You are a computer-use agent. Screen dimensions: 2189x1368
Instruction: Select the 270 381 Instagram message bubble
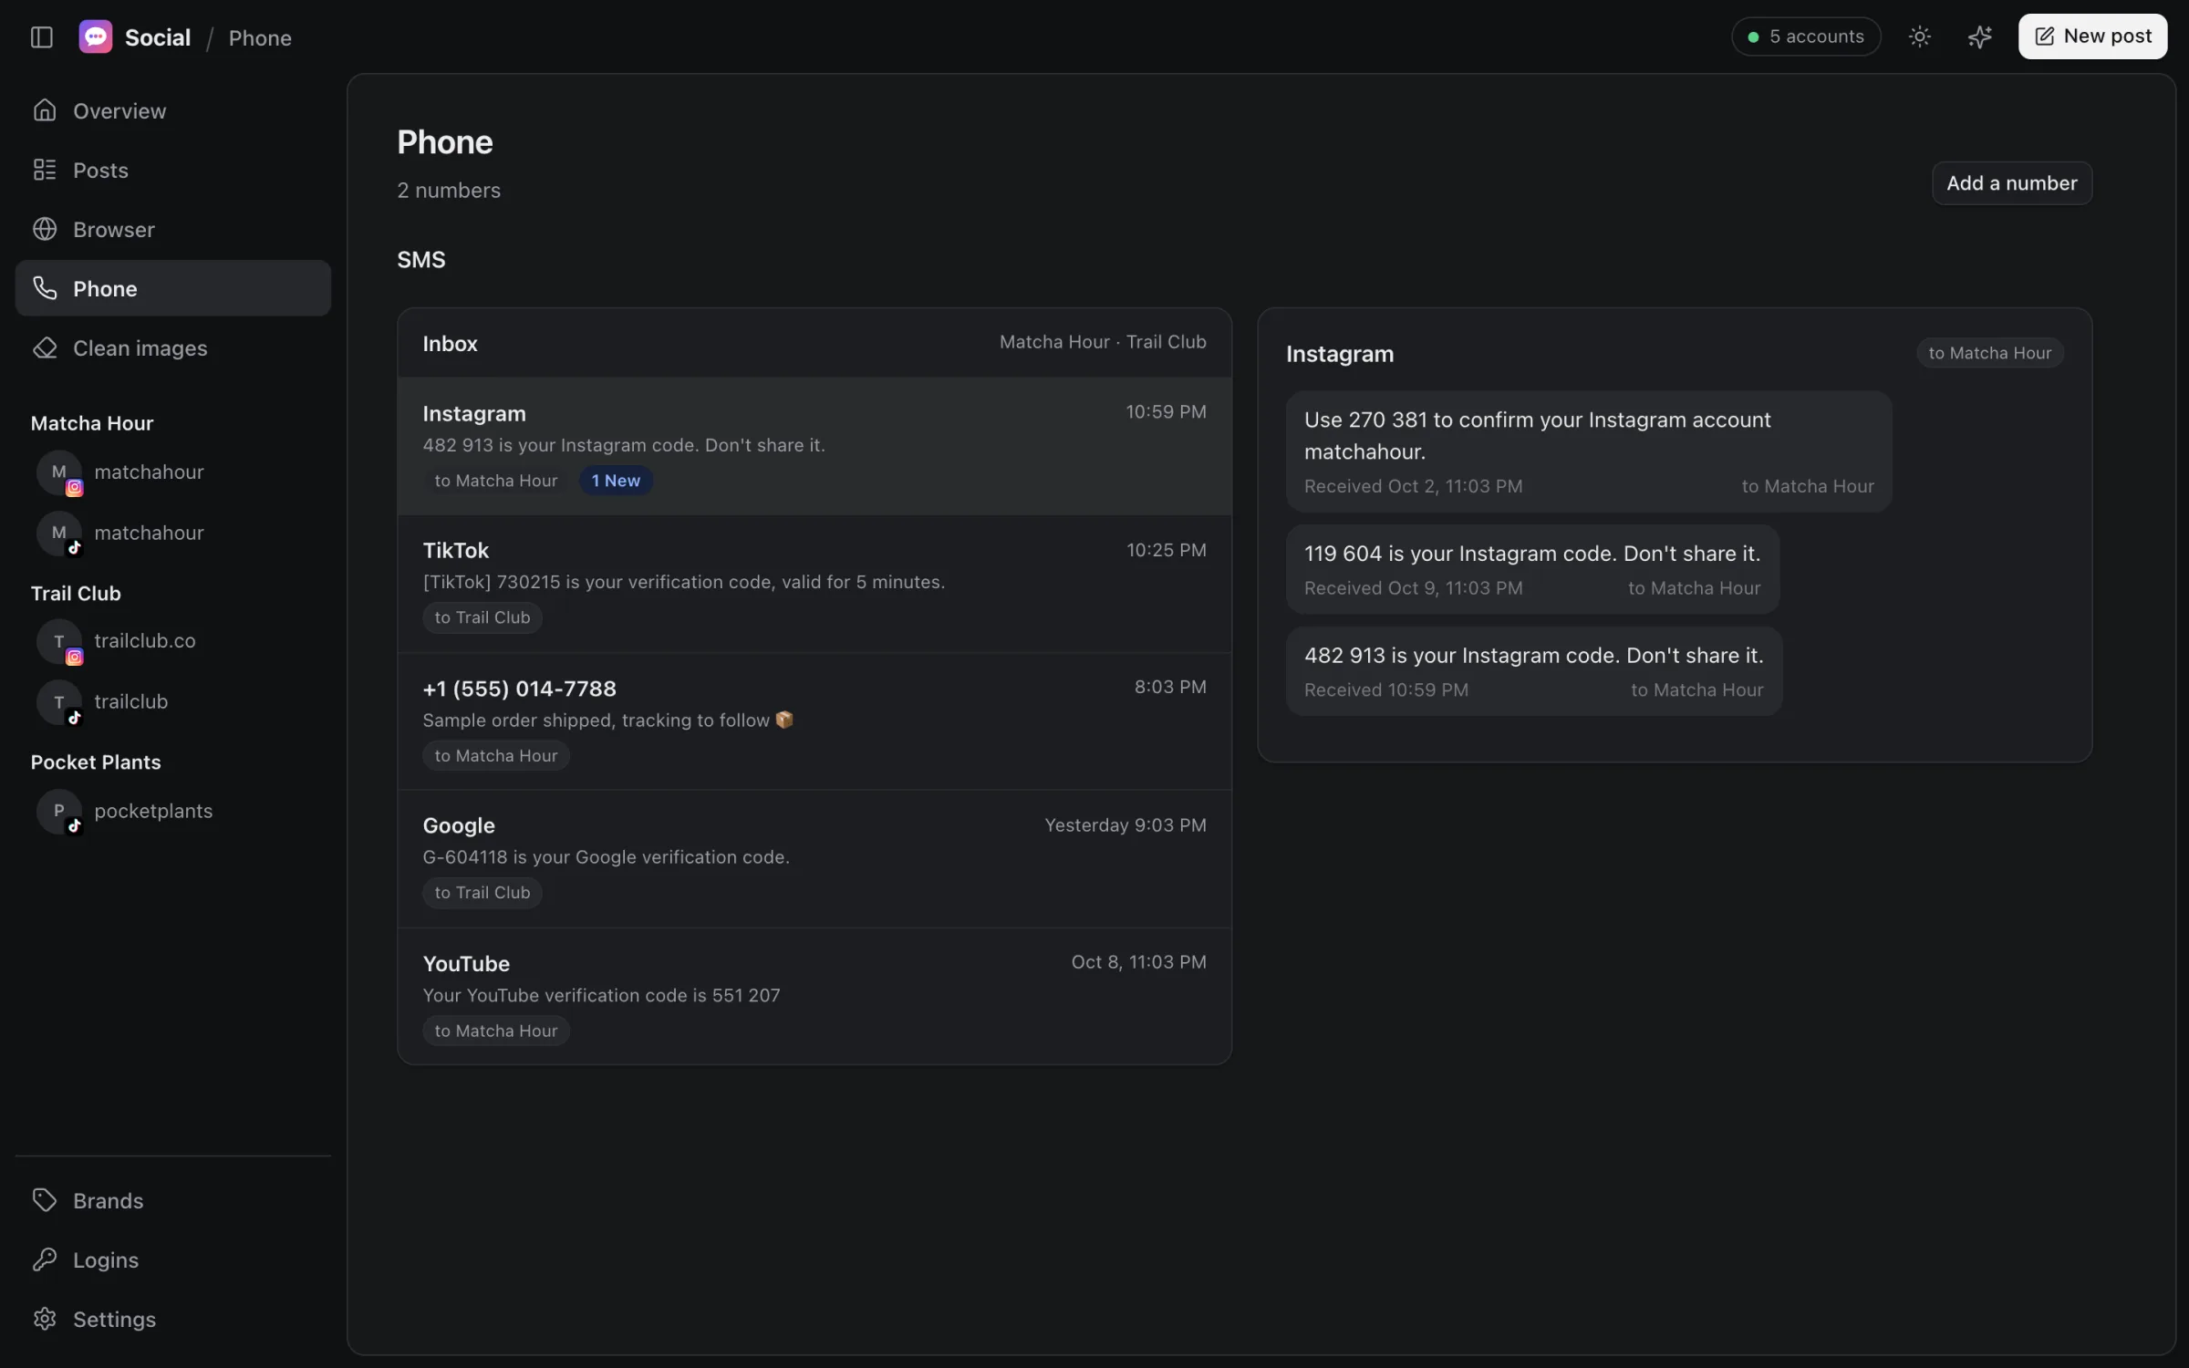(1589, 451)
